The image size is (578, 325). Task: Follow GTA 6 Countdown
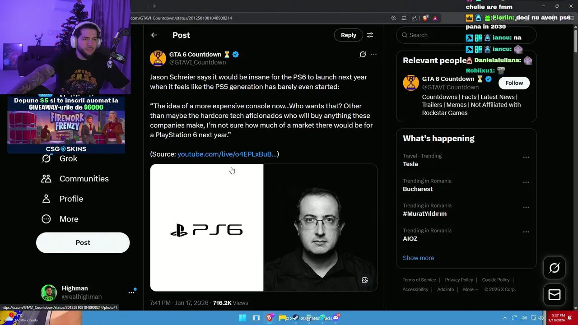514,83
